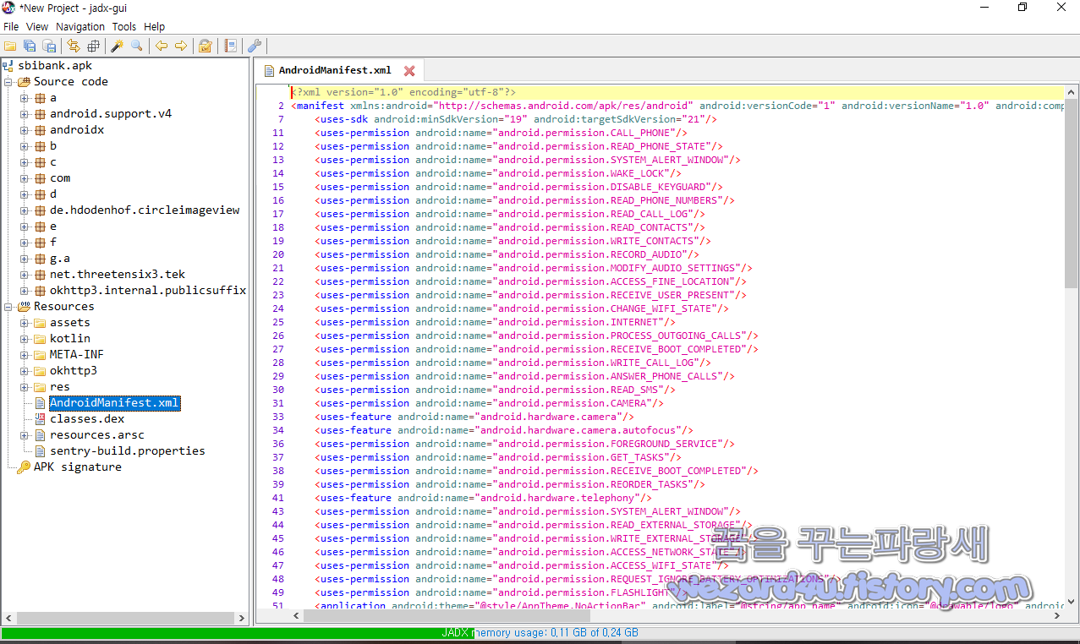Expand the android.support.v4 package
The height and width of the screenshot is (644, 1080).
(x=25, y=114)
